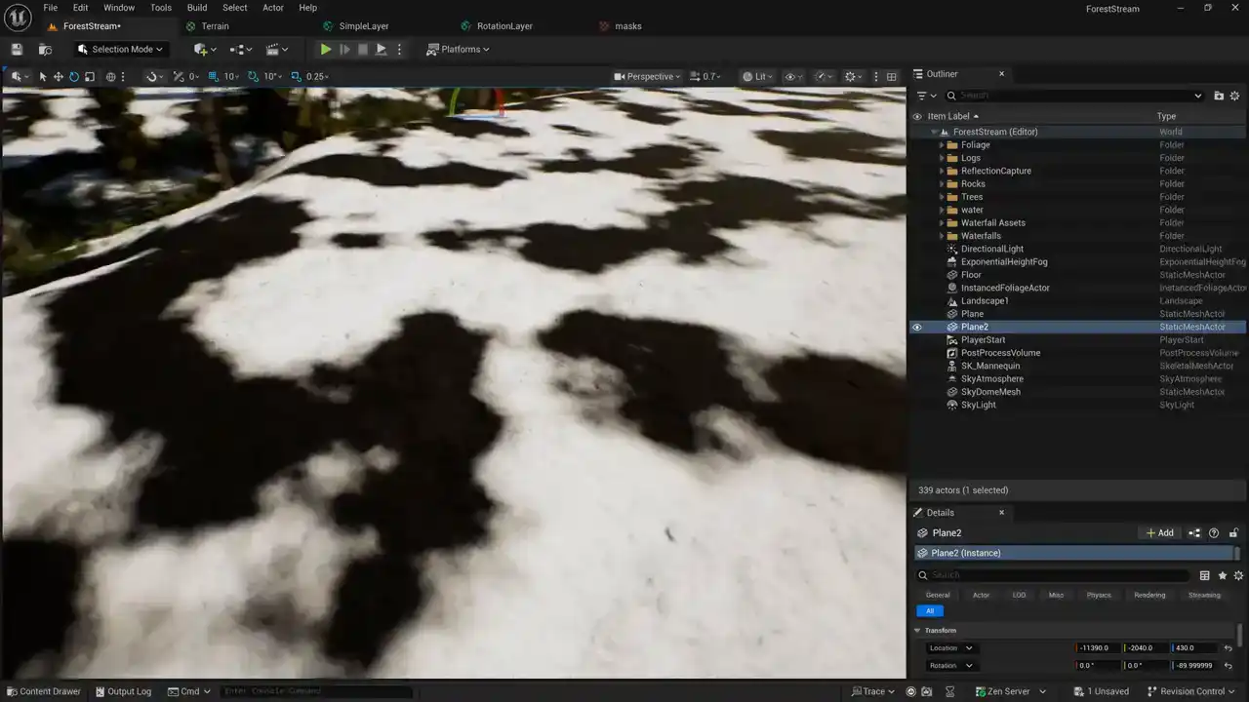This screenshot has height=702, width=1249.
Task: Click the Add button in Details
Action: coord(1159,533)
